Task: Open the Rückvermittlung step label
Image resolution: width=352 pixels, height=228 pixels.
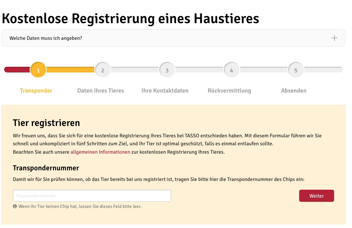Action: point(230,91)
